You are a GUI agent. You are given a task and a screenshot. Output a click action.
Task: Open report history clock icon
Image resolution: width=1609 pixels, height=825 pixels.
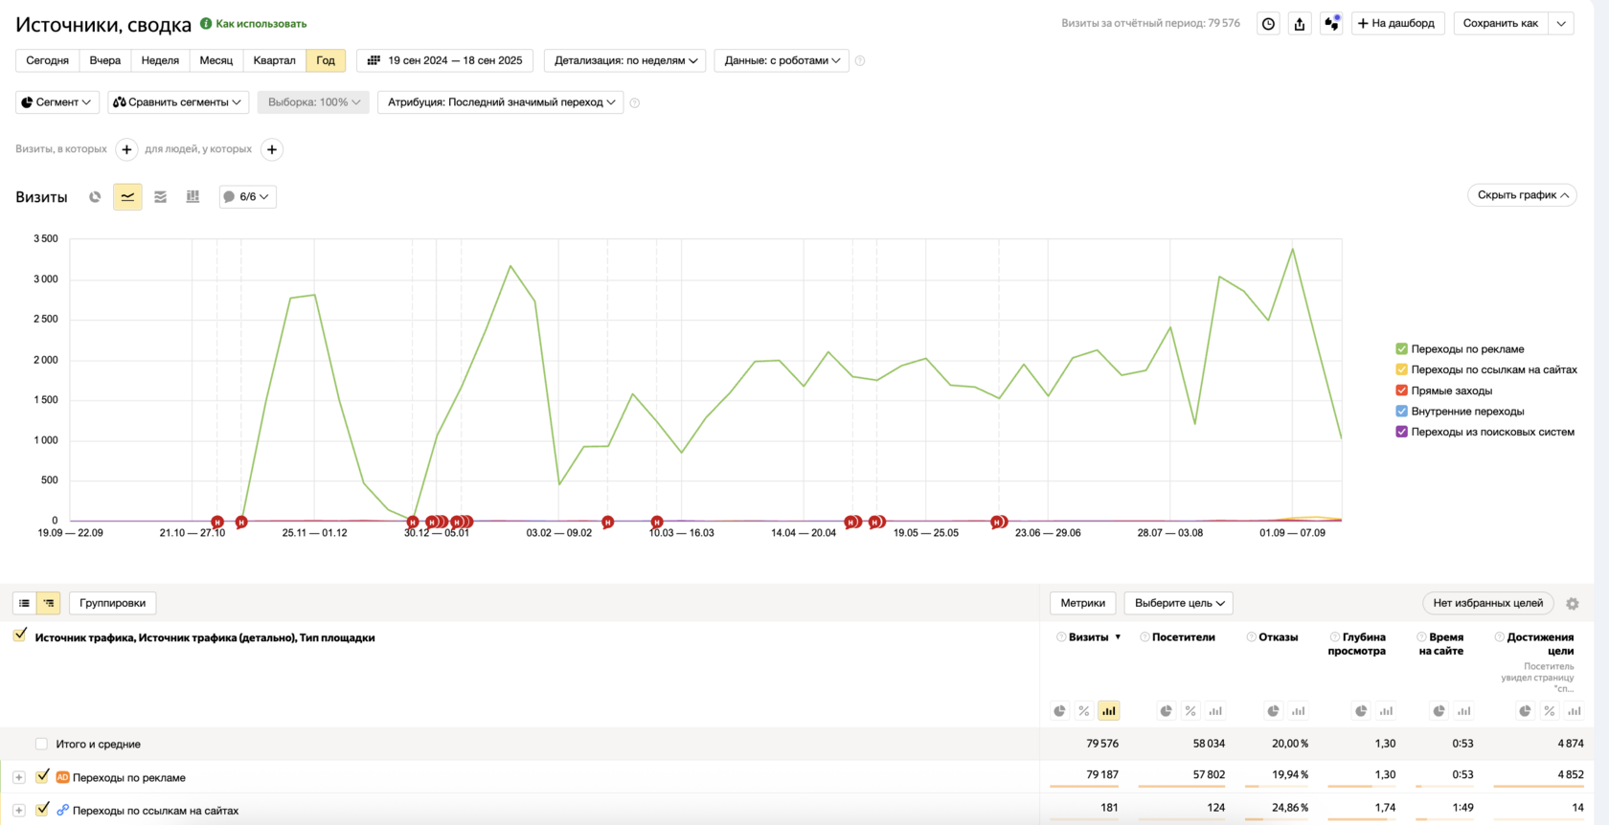pyautogui.click(x=1268, y=24)
